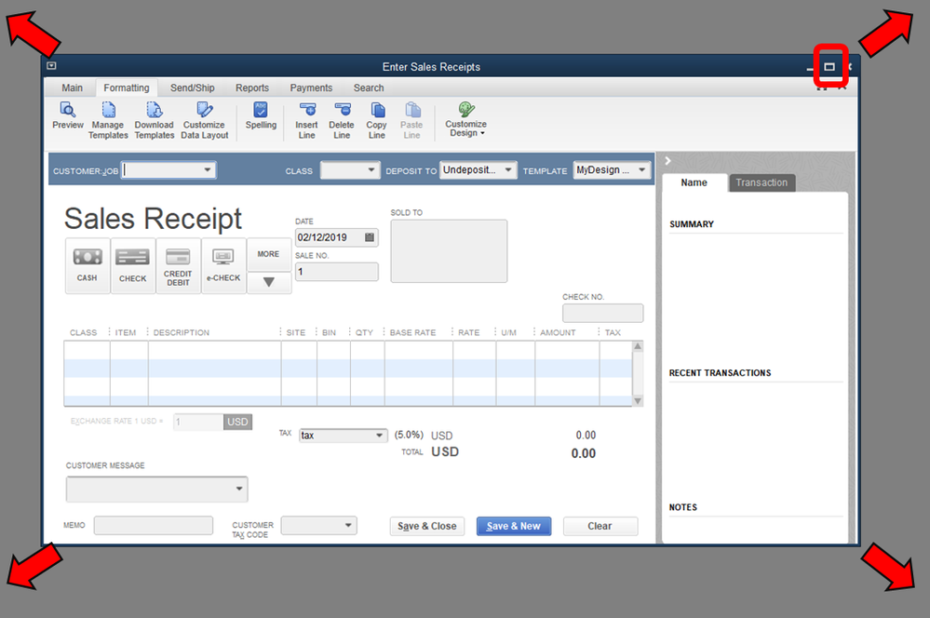The image size is (930, 618).
Task: Open Customize Data Layout
Action: [x=204, y=120]
